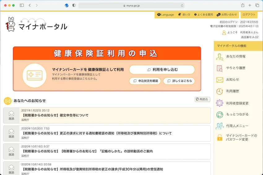Click the やりとり履歴 link text
The width and height of the screenshot is (263, 175).
(236, 68)
